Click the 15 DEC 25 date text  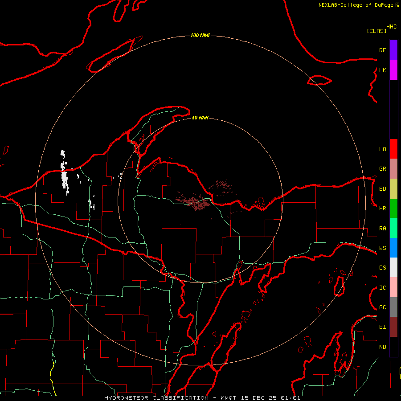coord(259,398)
